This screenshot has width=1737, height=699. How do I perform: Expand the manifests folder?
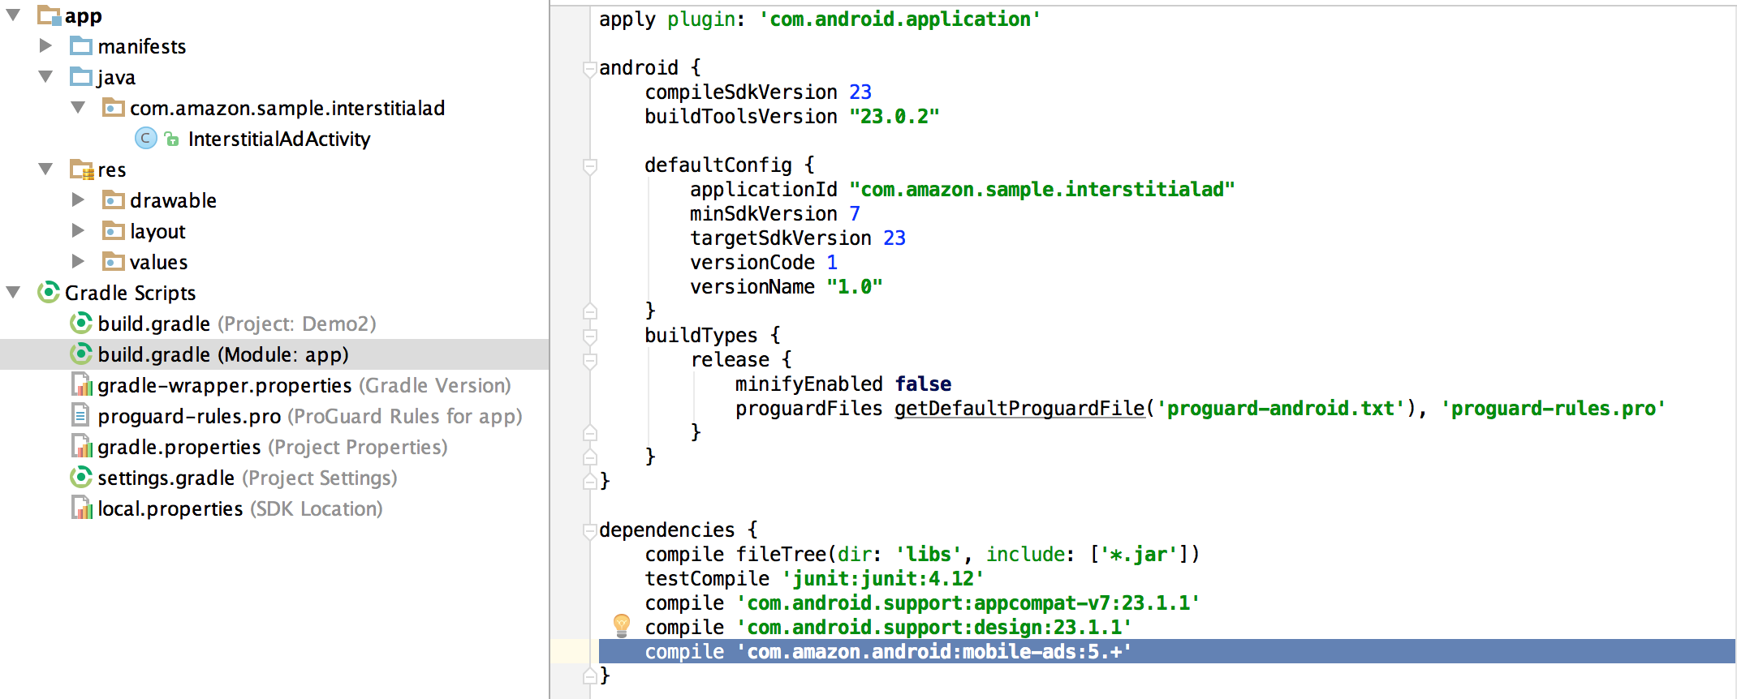[x=46, y=46]
